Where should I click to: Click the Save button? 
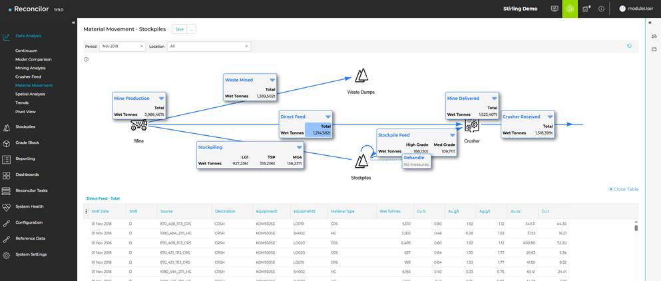(179, 29)
